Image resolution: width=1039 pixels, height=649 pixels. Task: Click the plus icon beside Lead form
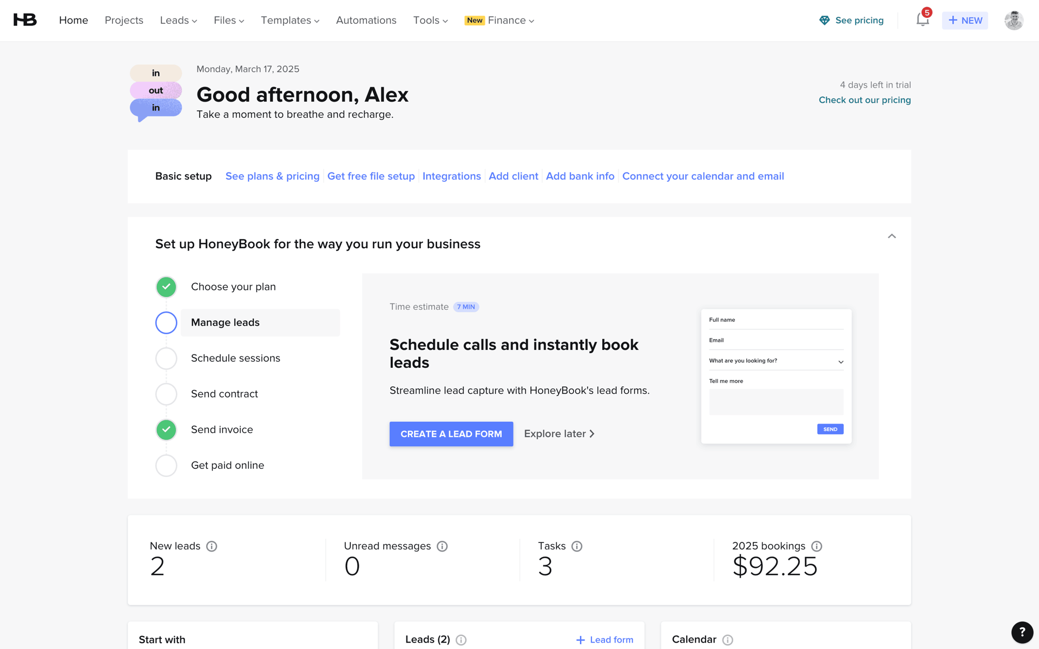click(x=581, y=640)
